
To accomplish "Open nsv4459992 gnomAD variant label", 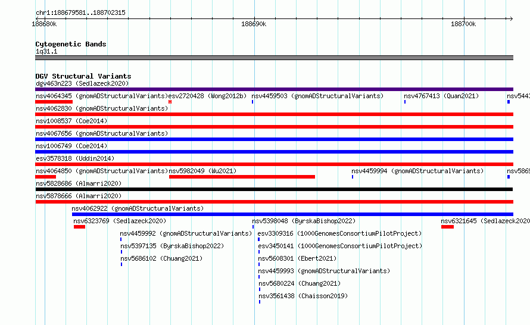I will pos(186,233).
